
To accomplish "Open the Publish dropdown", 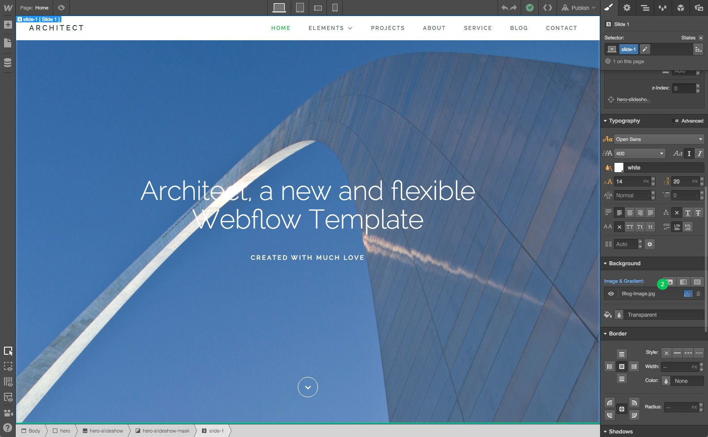I will tap(579, 8).
